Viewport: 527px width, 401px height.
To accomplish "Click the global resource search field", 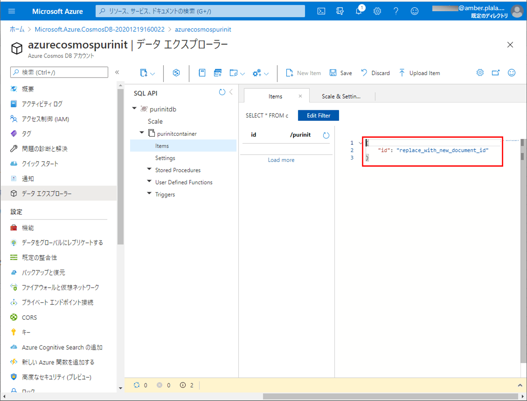I will (201, 11).
